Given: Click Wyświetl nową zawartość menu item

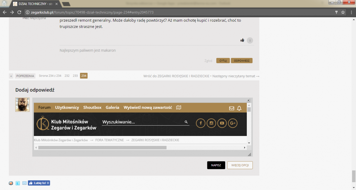Looking at the screenshot, I should pos(148,107).
